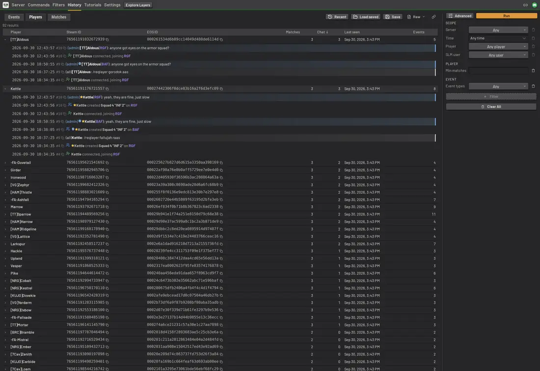
Task: Copy query link icon next to Raw
Action: tap(433, 17)
